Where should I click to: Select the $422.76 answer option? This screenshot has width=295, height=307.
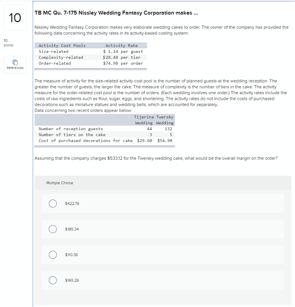tap(53, 203)
